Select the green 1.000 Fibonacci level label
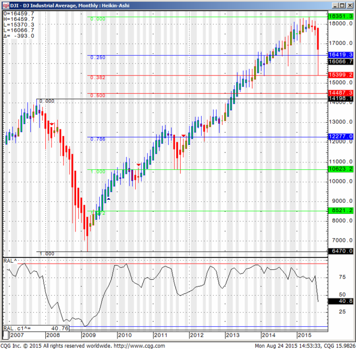356x349 pixels. [98, 172]
